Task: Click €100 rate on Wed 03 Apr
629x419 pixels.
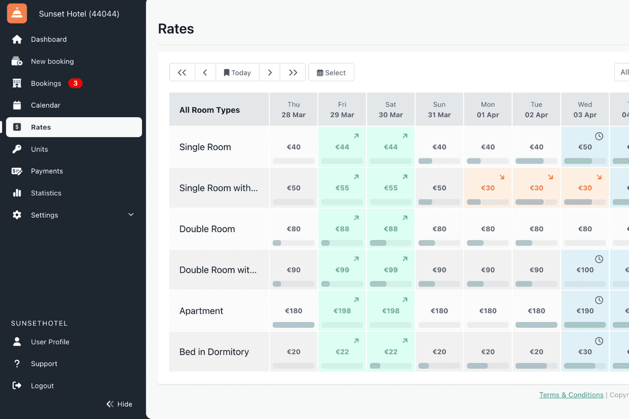Action: coord(585,270)
